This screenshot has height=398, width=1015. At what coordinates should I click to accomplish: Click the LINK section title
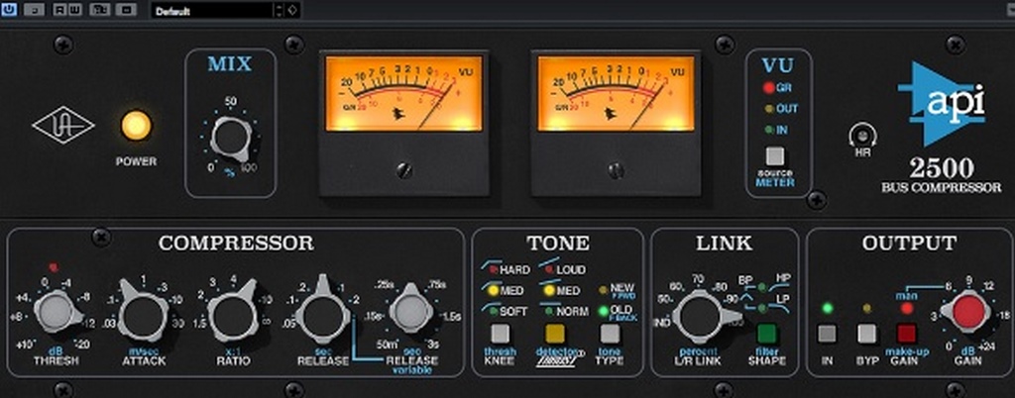(724, 243)
